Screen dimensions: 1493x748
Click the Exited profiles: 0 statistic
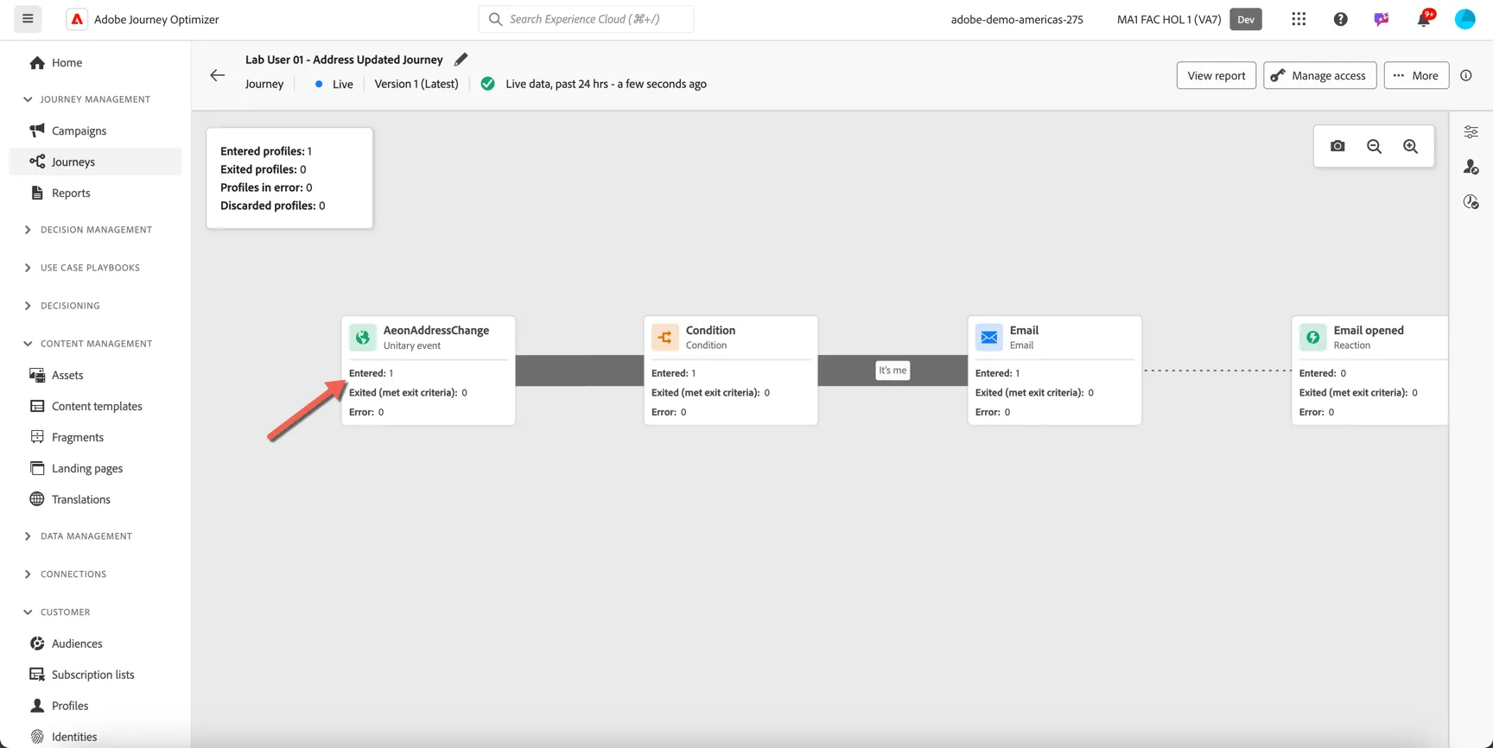click(264, 169)
